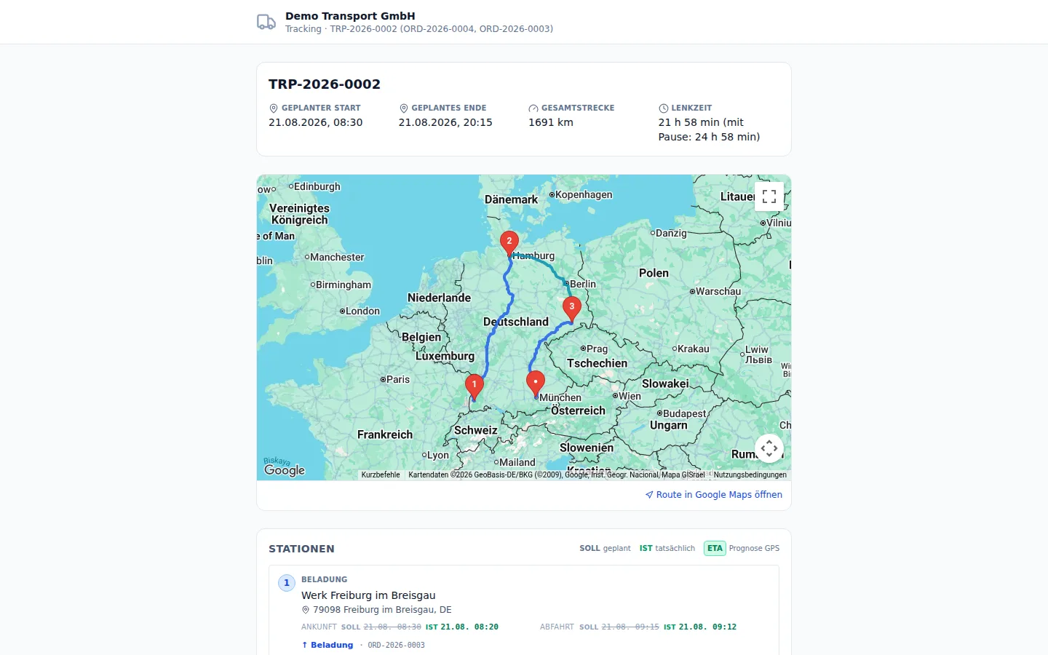The height and width of the screenshot is (655, 1048).
Task: Click the station name Werk Freiburg im Breisgau
Action: [x=368, y=595]
